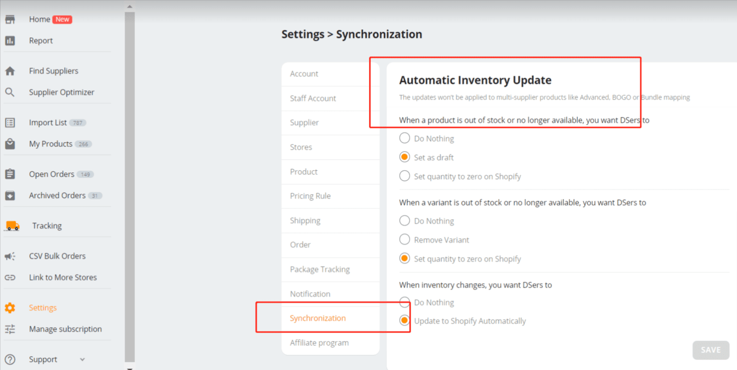The height and width of the screenshot is (370, 737).
Task: Click the Import List icon
Action: (x=10, y=122)
